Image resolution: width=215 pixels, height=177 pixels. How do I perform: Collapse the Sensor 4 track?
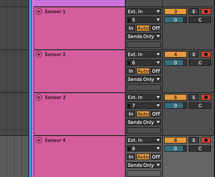coord(39,140)
